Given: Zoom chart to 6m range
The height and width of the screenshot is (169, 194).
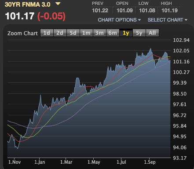Looking at the screenshot, I should pyautogui.click(x=113, y=33).
